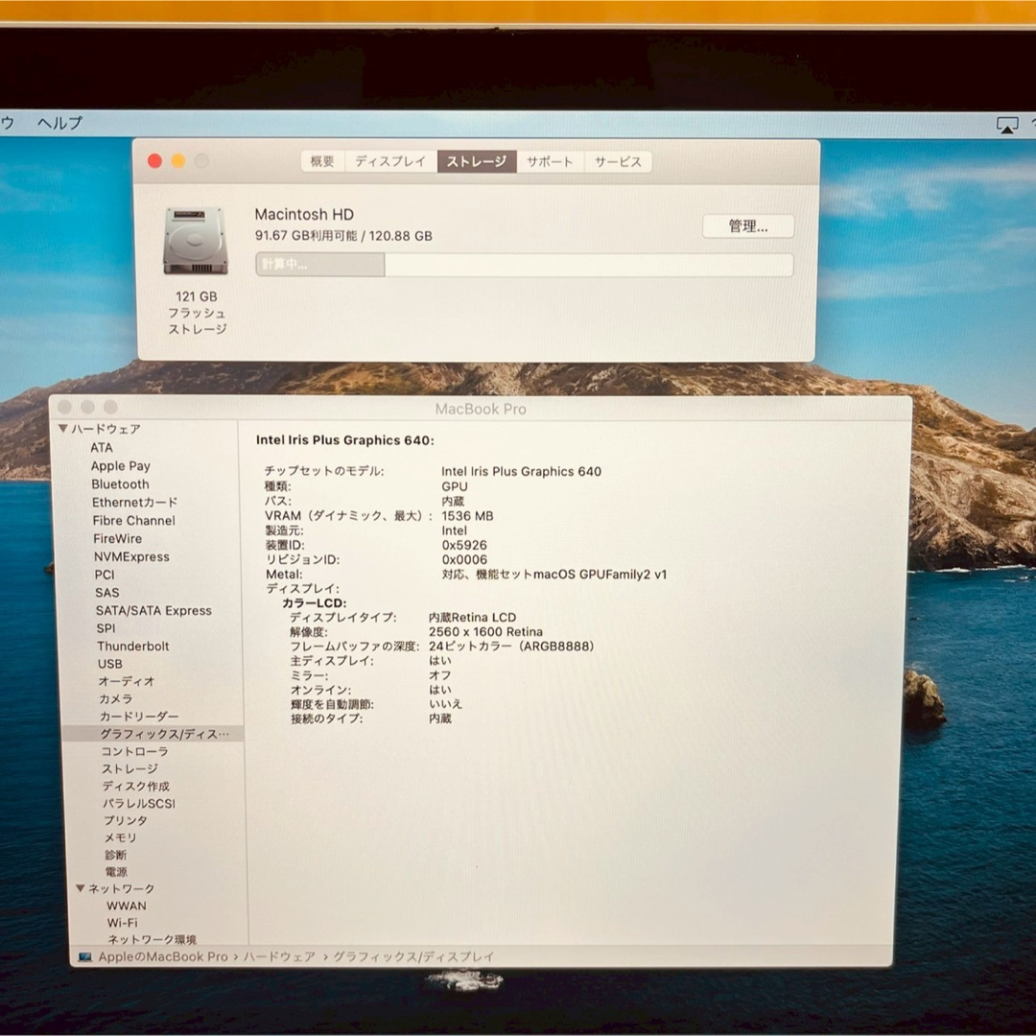Image resolution: width=1036 pixels, height=1036 pixels.
Task: Select メモリ in the sidebar
Action: (x=120, y=837)
